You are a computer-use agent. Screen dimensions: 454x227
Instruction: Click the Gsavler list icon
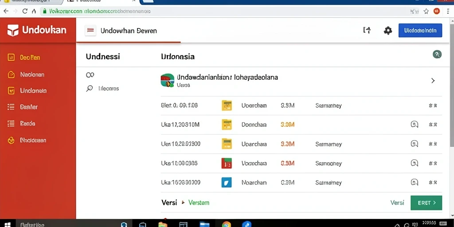click(x=11, y=107)
